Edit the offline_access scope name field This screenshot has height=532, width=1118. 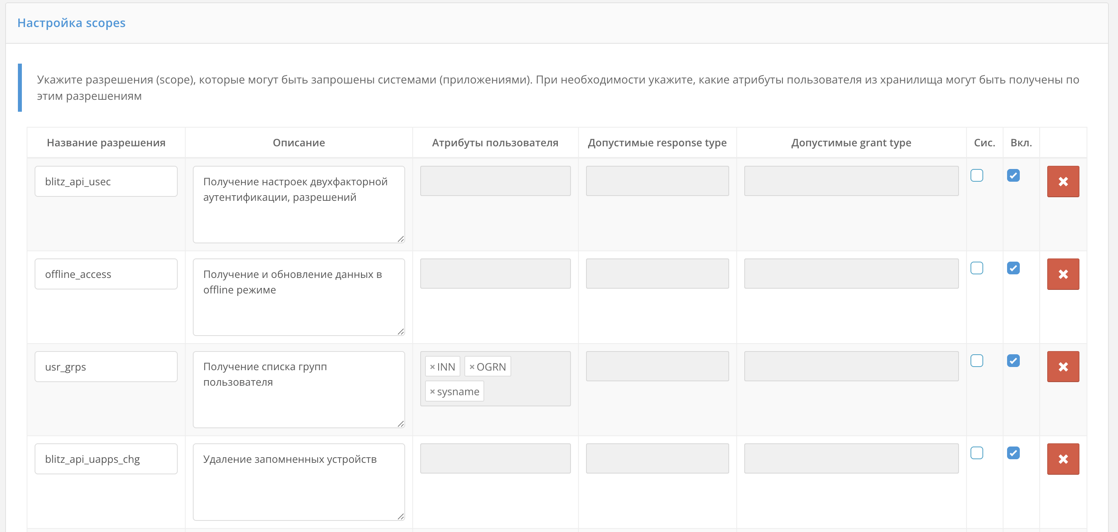click(106, 274)
